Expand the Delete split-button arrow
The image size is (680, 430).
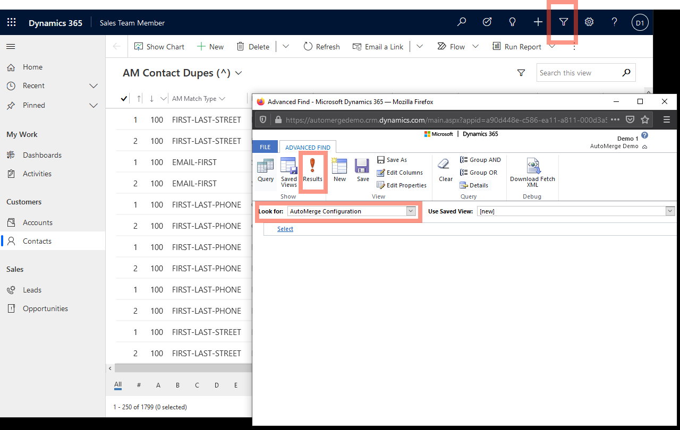coord(286,47)
